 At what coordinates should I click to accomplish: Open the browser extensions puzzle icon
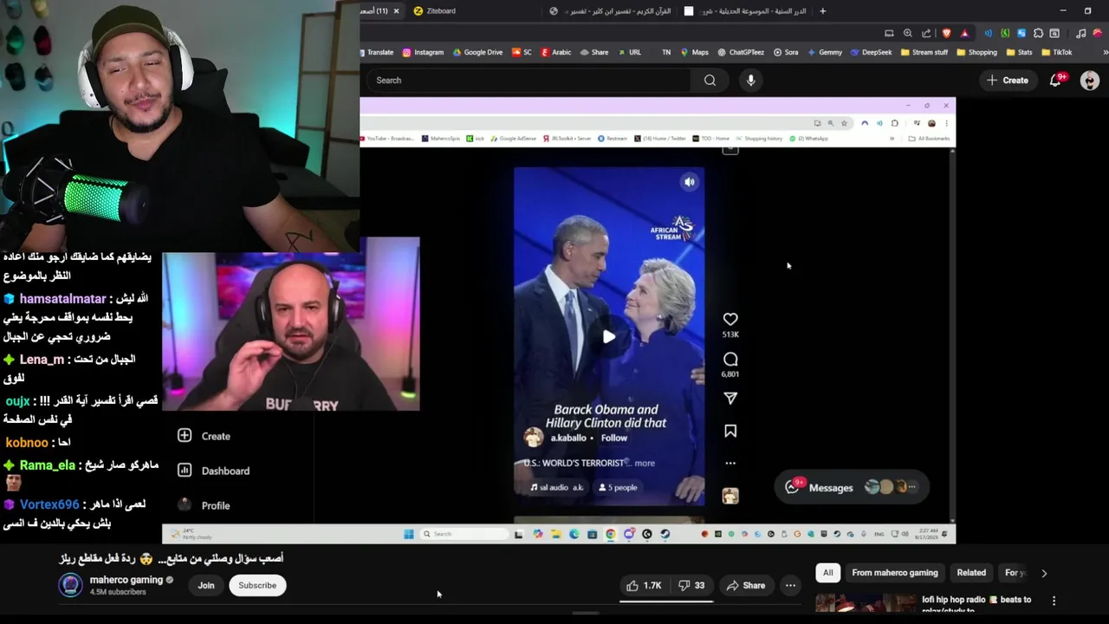coord(1038,33)
